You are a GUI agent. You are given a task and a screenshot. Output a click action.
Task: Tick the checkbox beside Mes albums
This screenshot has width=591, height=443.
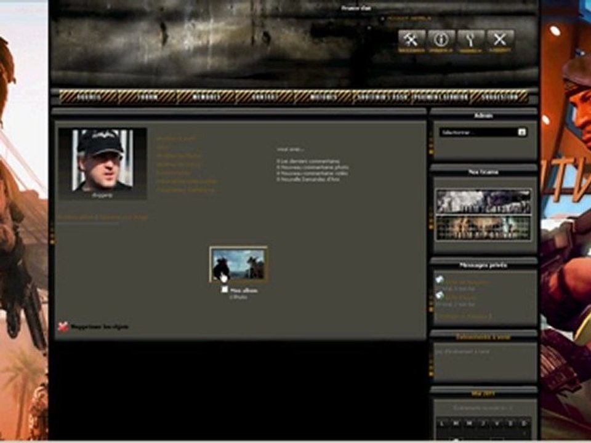click(x=225, y=289)
